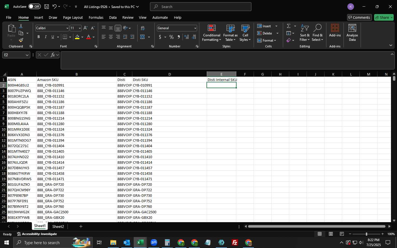The width and height of the screenshot is (397, 248).
Task: Click the Format Painter brush icon
Action: point(21,40)
